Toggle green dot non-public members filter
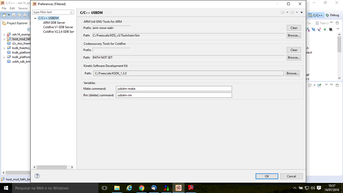Viewport: 343px width, 193px height. click(325, 29)
